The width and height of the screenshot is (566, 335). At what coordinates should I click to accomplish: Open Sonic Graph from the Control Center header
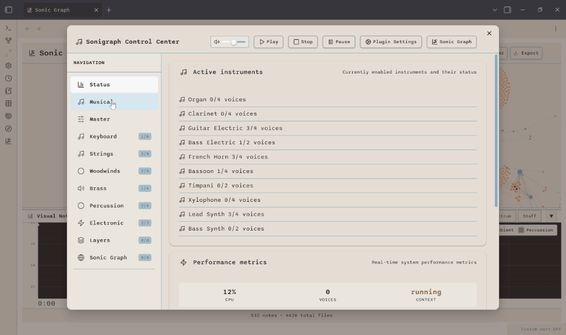click(x=452, y=42)
